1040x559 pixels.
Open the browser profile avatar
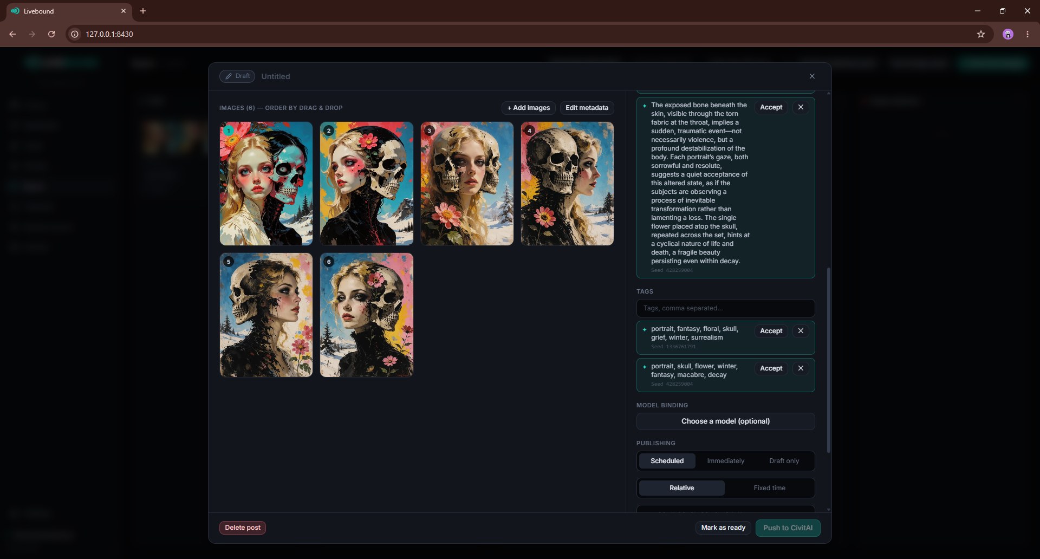coord(1008,34)
